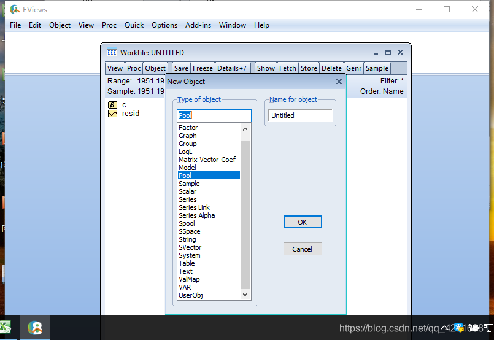Select Sample in object type list
This screenshot has height=340, width=494.
[208, 184]
